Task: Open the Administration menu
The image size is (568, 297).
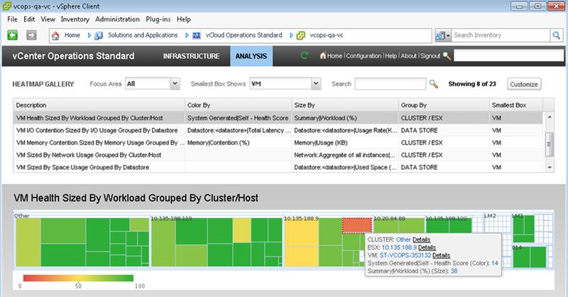Action: (x=117, y=19)
